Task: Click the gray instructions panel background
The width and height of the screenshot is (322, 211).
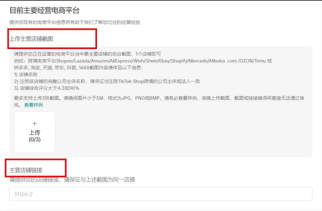Action: (x=218, y=134)
